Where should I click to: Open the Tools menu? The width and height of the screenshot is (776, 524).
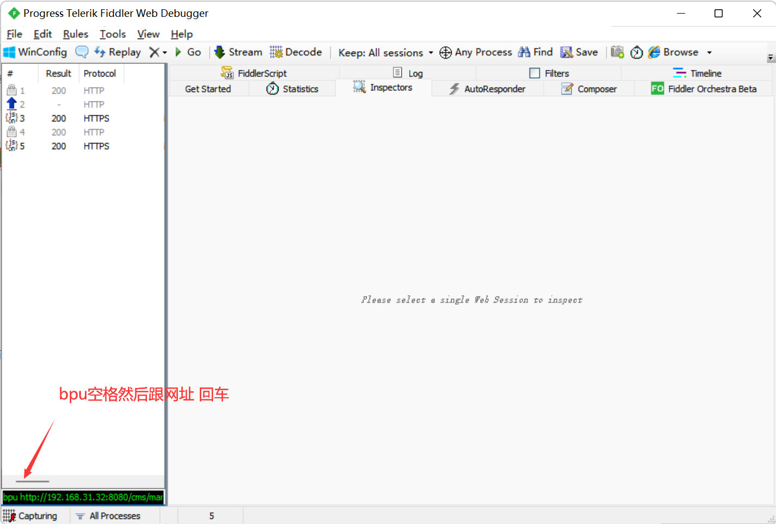point(113,34)
